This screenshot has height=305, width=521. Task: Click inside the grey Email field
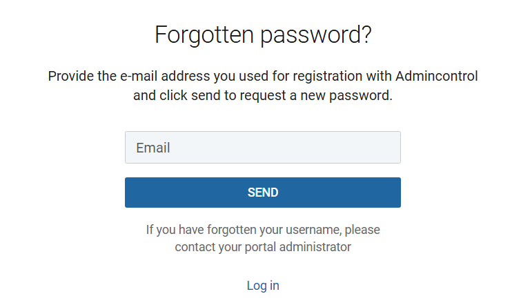[x=263, y=147]
